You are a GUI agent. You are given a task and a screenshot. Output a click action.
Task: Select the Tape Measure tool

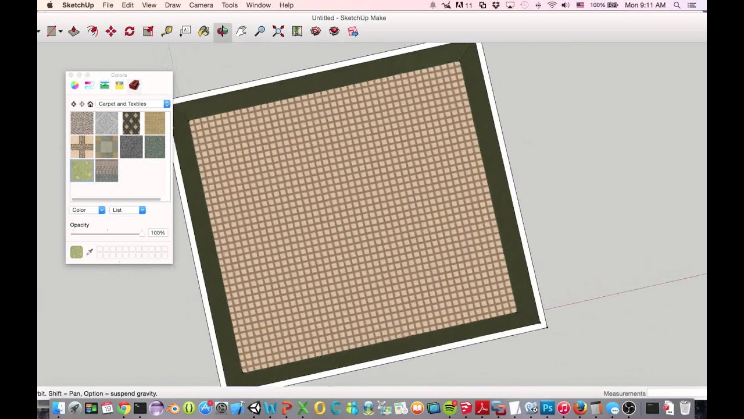167,31
